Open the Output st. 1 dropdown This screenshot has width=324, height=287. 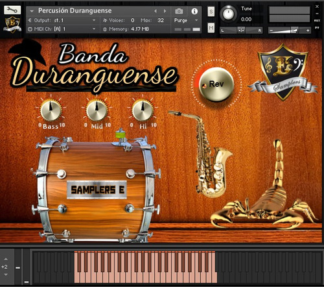tap(94, 20)
